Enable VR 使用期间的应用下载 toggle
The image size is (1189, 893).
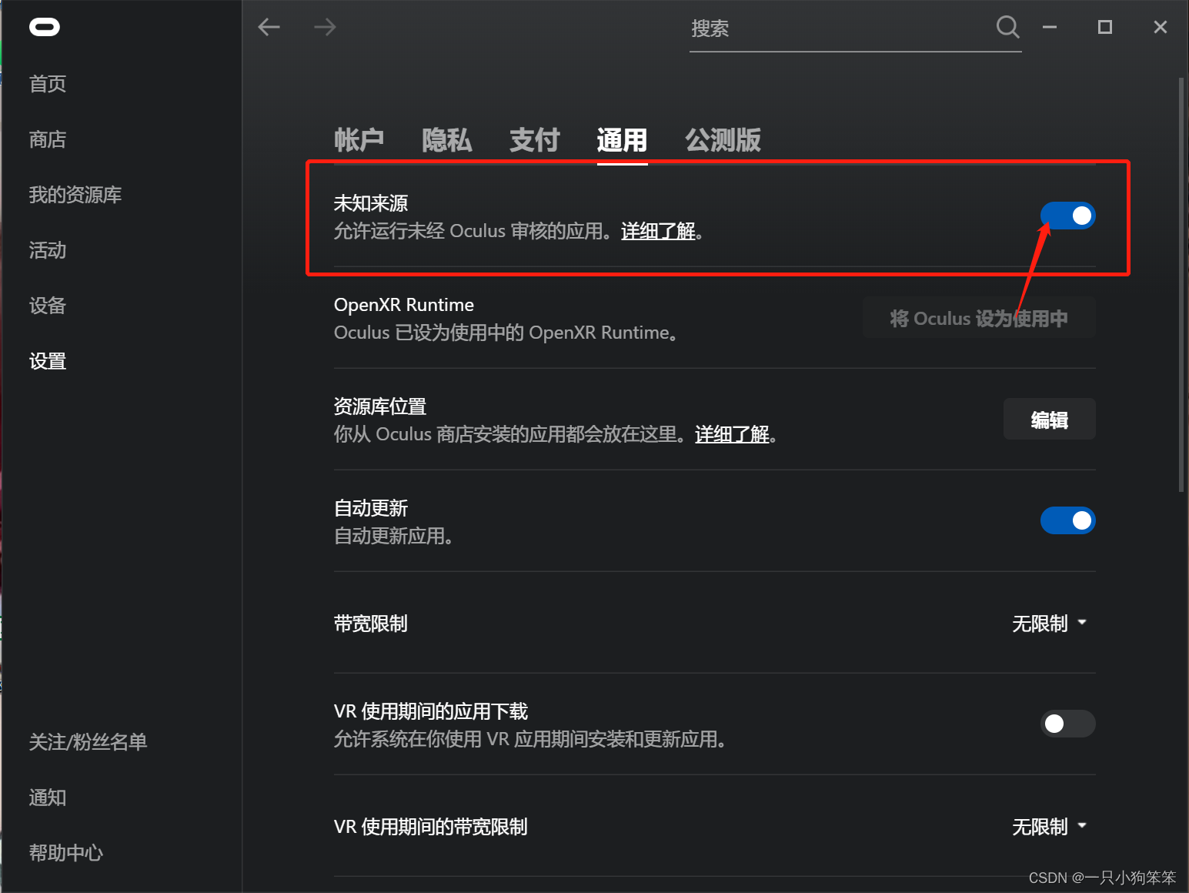tap(1068, 724)
